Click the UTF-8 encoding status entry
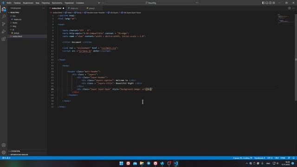 point(270,158)
